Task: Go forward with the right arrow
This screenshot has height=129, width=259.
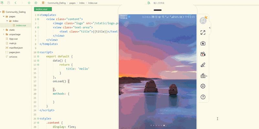Action: click(x=22, y=3)
